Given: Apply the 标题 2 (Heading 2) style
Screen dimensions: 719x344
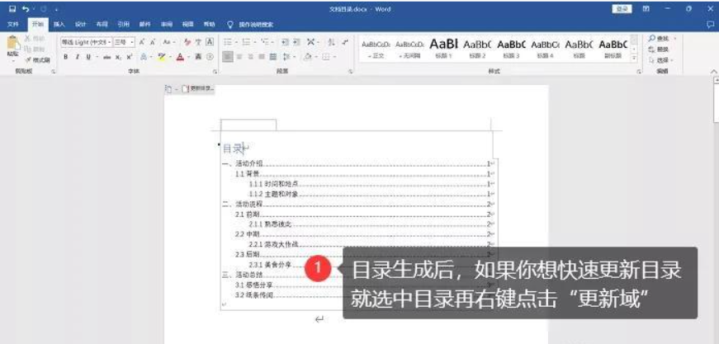Looking at the screenshot, I should (x=477, y=49).
